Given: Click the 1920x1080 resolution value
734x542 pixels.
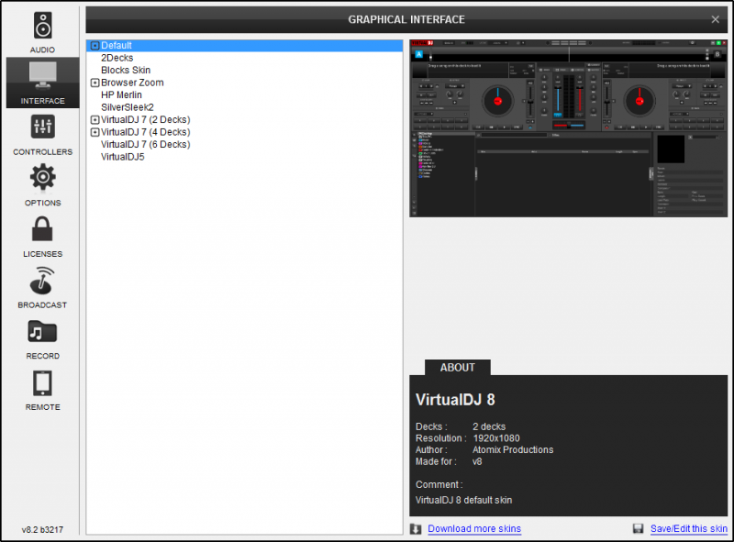Looking at the screenshot, I should 496,438.
